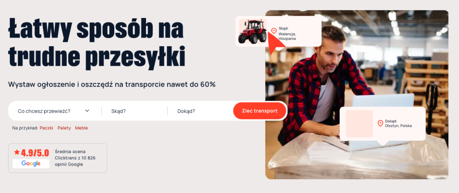Viewport: 459px width, 193px height.
Task: Click the red star rating icon
Action: click(17, 152)
